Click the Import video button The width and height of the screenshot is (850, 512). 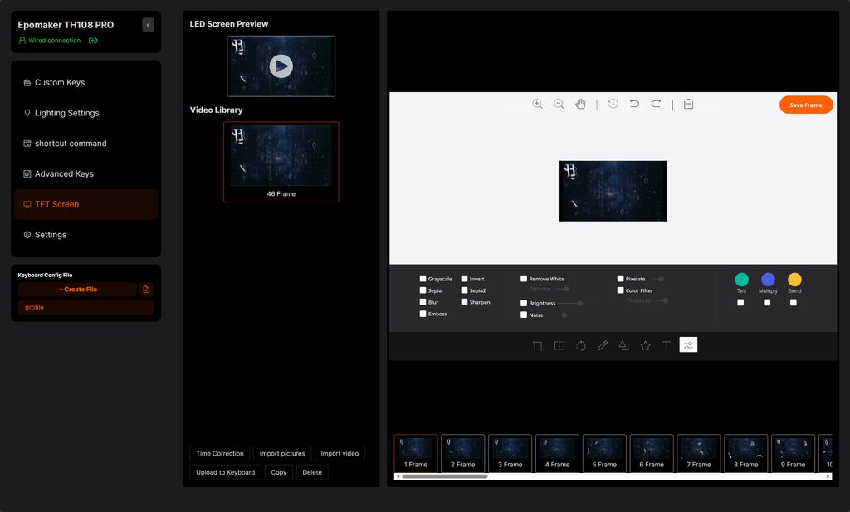click(340, 453)
